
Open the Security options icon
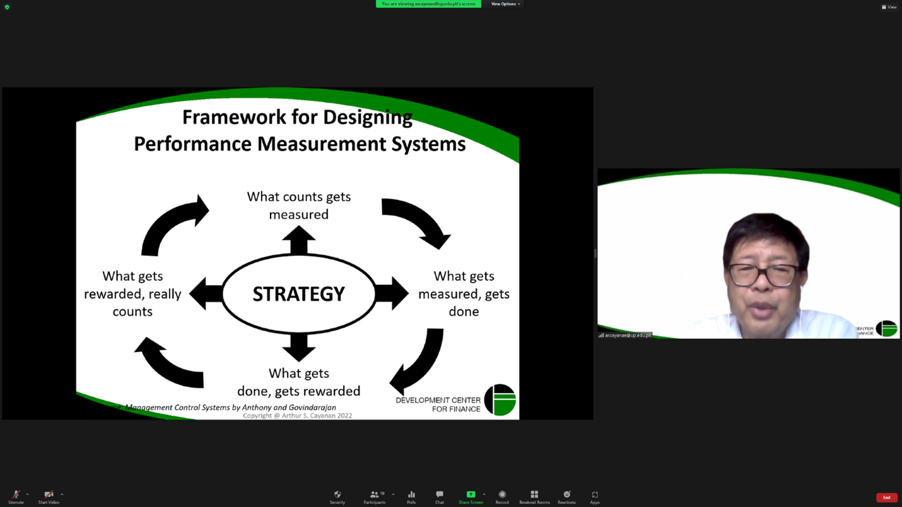337,497
